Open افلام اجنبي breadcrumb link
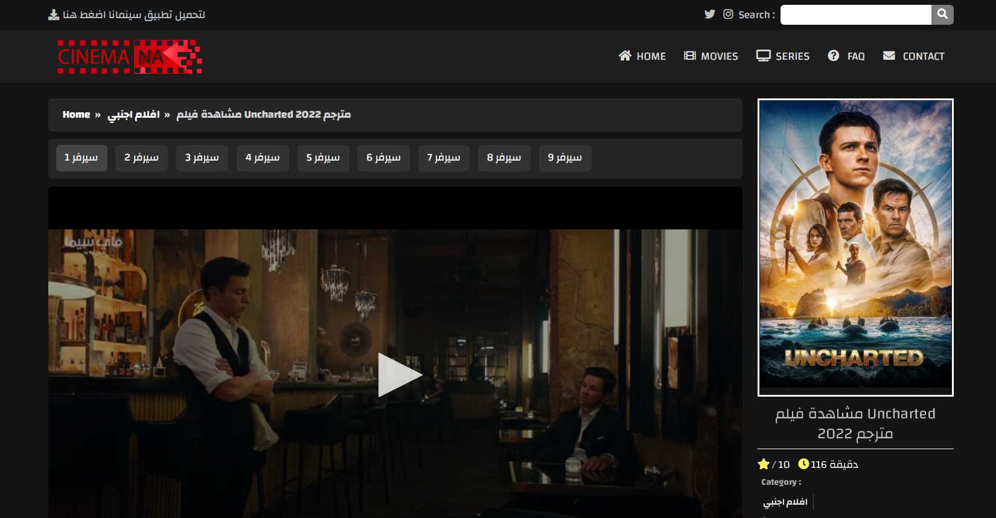 point(133,115)
